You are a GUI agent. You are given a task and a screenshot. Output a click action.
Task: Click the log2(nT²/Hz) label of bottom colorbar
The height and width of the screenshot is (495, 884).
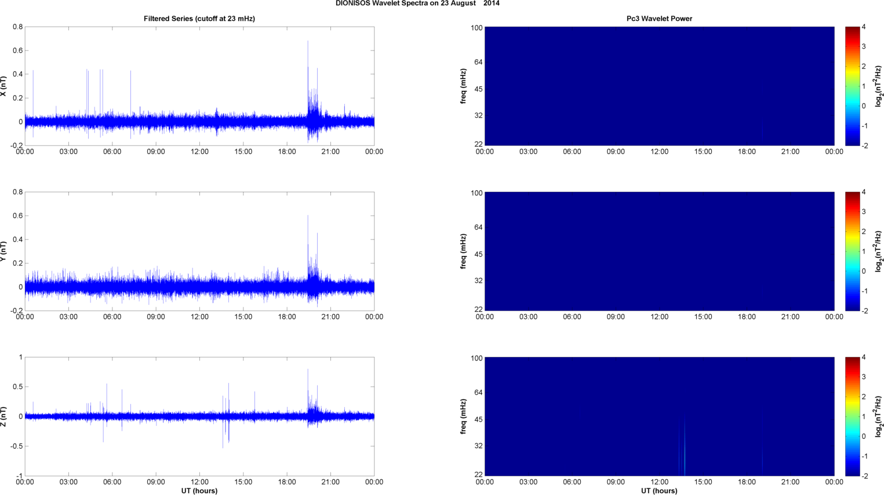click(879, 417)
